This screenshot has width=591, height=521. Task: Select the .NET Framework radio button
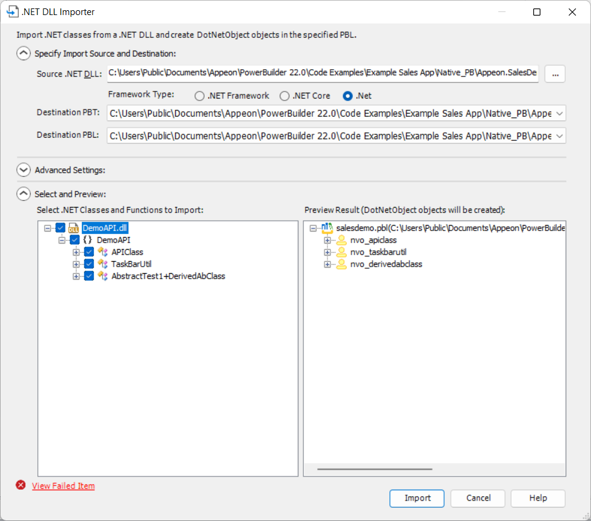[x=200, y=96]
